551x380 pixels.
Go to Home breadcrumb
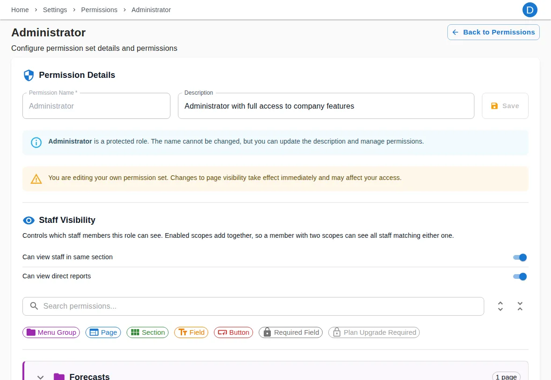click(20, 10)
